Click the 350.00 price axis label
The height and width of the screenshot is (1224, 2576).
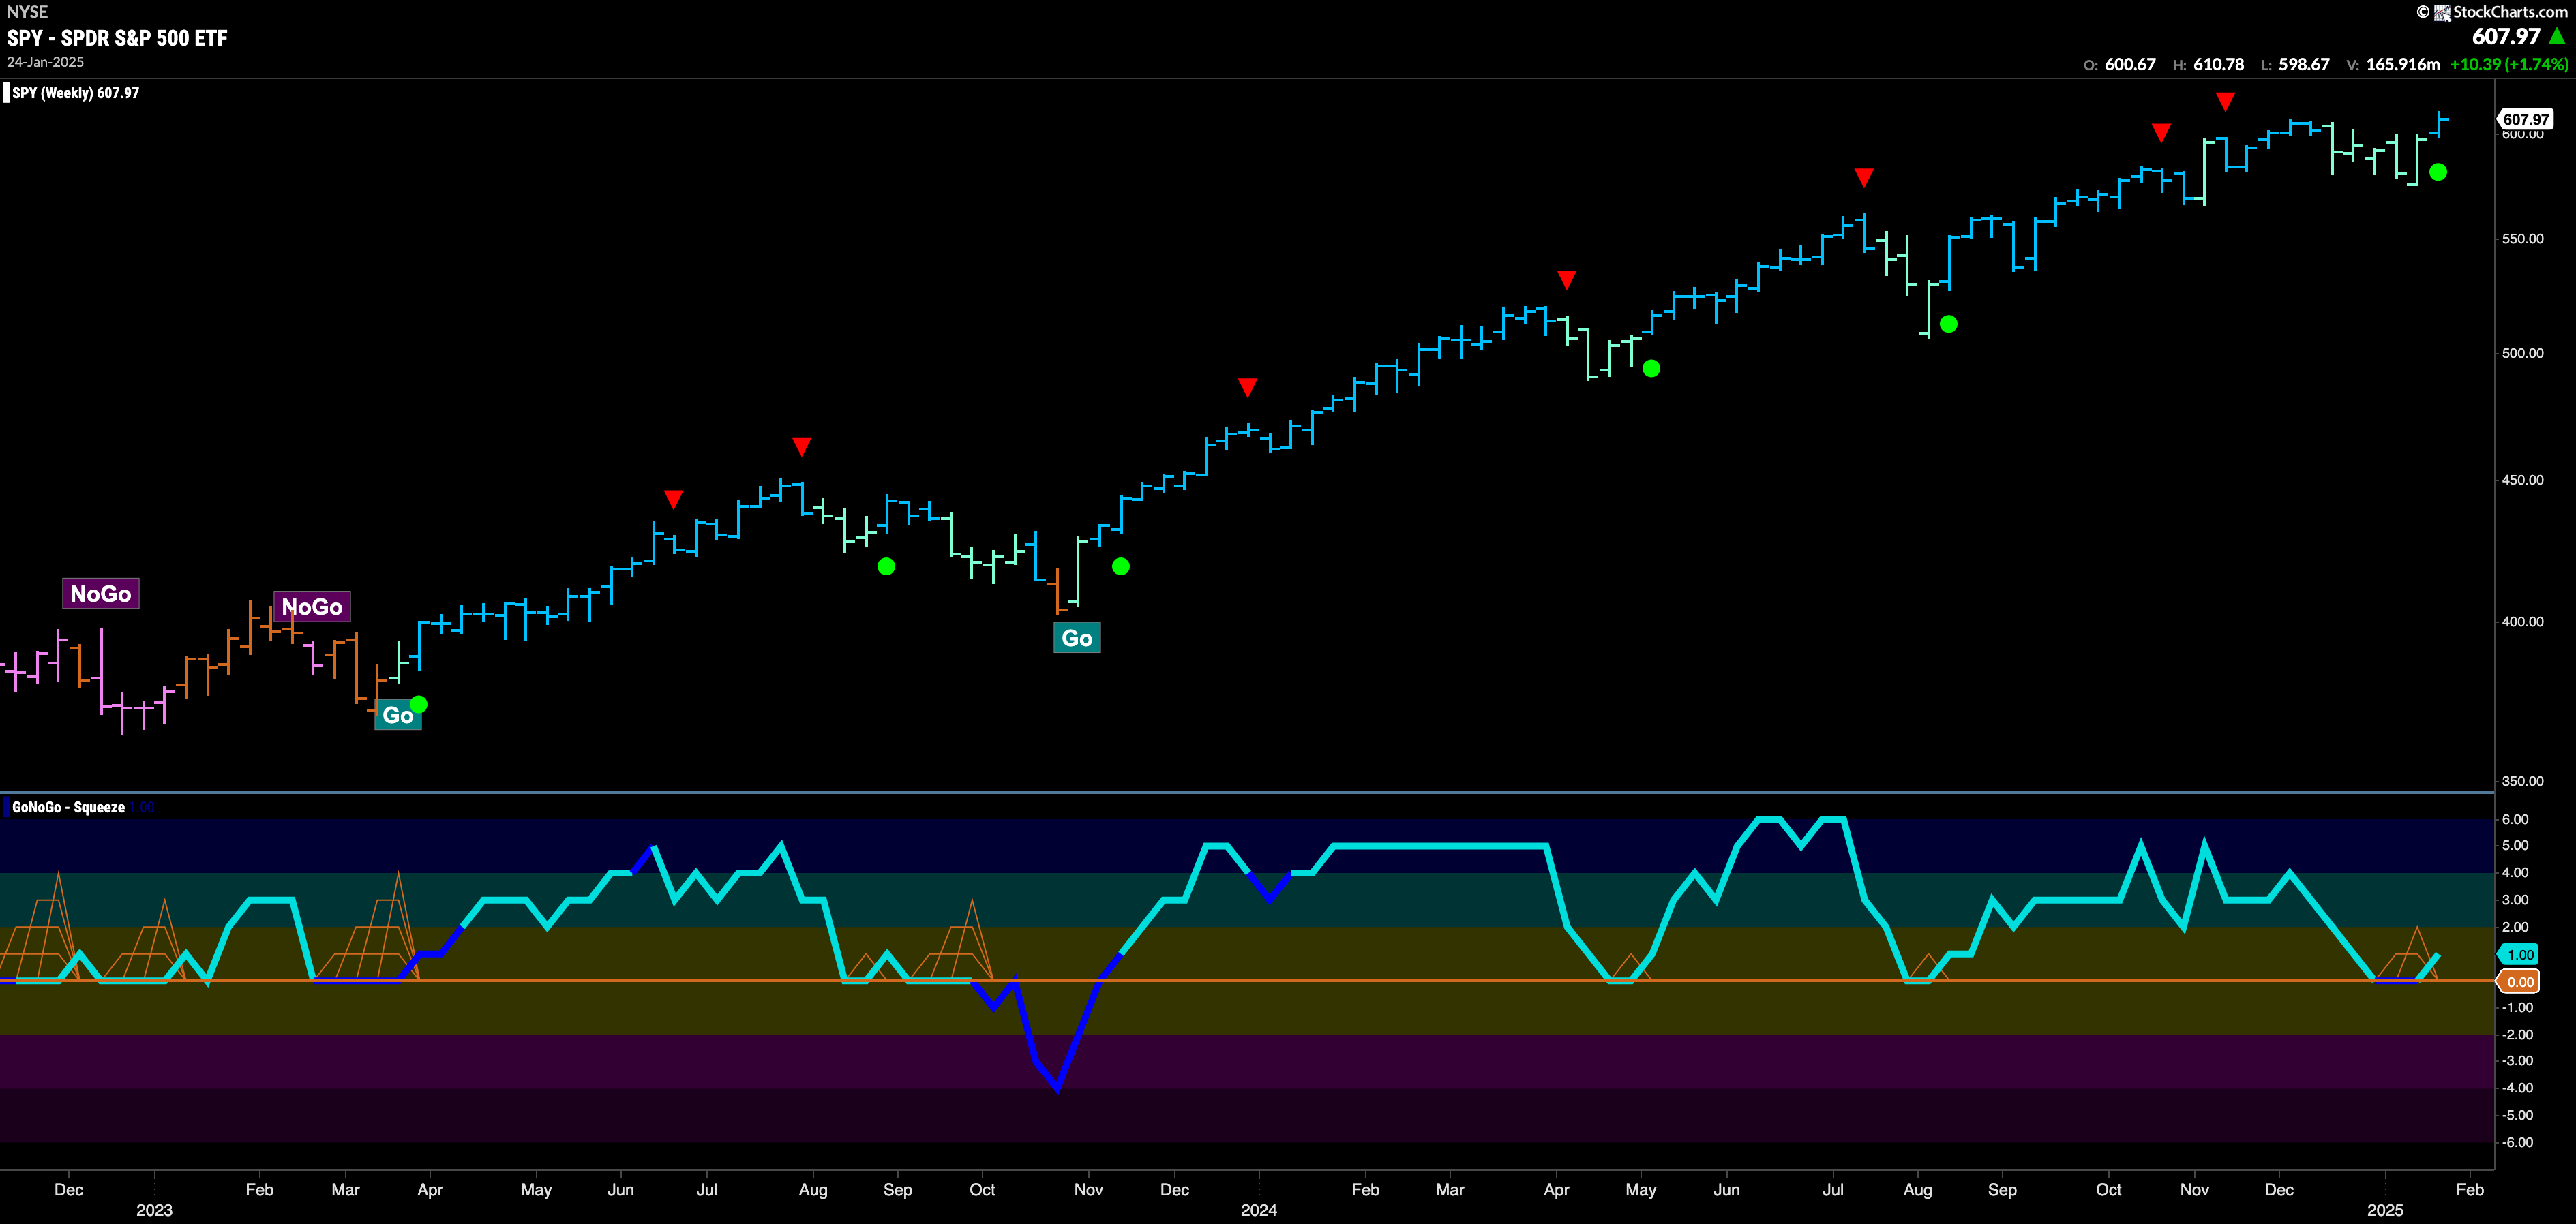point(2522,782)
